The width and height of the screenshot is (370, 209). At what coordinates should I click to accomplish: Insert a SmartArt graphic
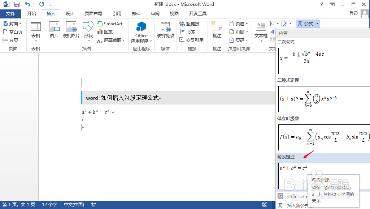[x=110, y=24]
